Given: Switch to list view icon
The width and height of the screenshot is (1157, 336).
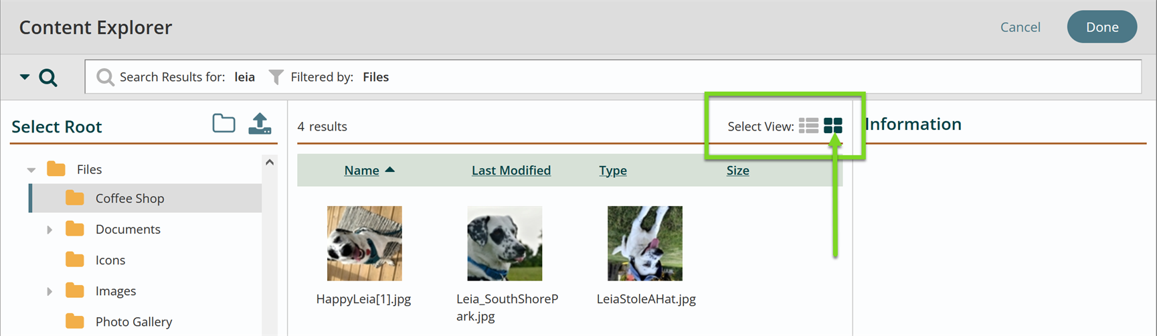Looking at the screenshot, I should (808, 126).
